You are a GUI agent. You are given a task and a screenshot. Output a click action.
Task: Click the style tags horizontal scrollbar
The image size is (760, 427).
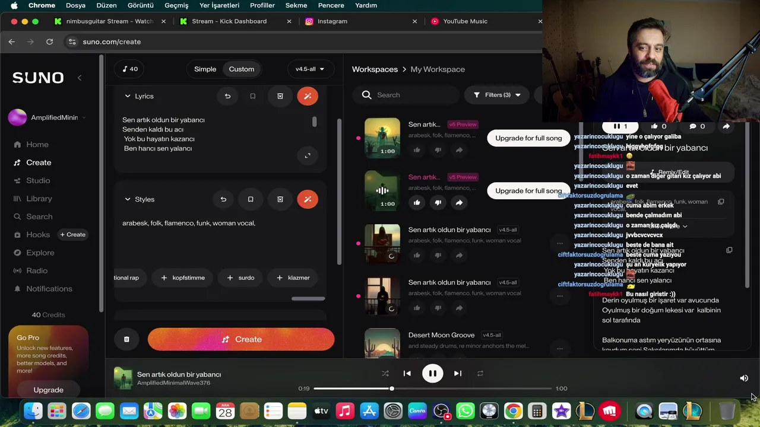click(x=308, y=298)
